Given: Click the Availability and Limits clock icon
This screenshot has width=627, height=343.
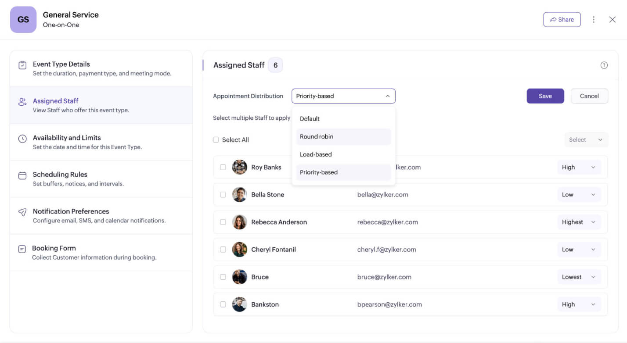Looking at the screenshot, I should [22, 139].
